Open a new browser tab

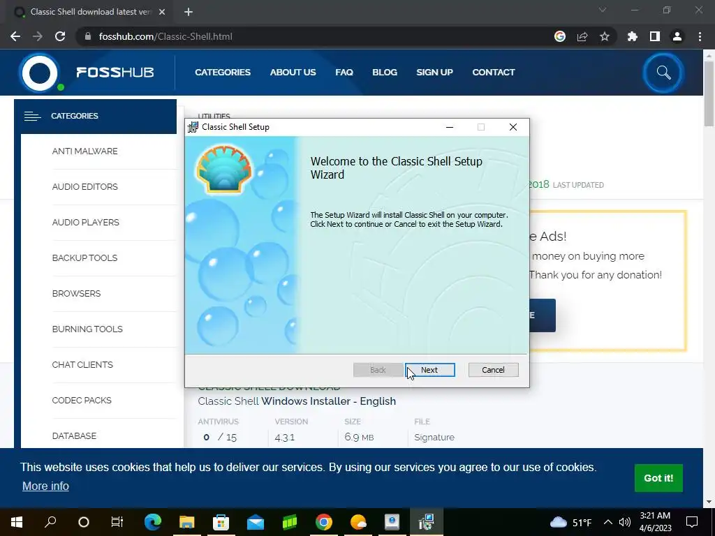(x=189, y=12)
